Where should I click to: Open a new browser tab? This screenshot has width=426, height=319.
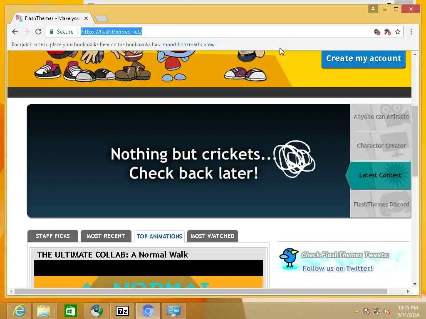102,18
